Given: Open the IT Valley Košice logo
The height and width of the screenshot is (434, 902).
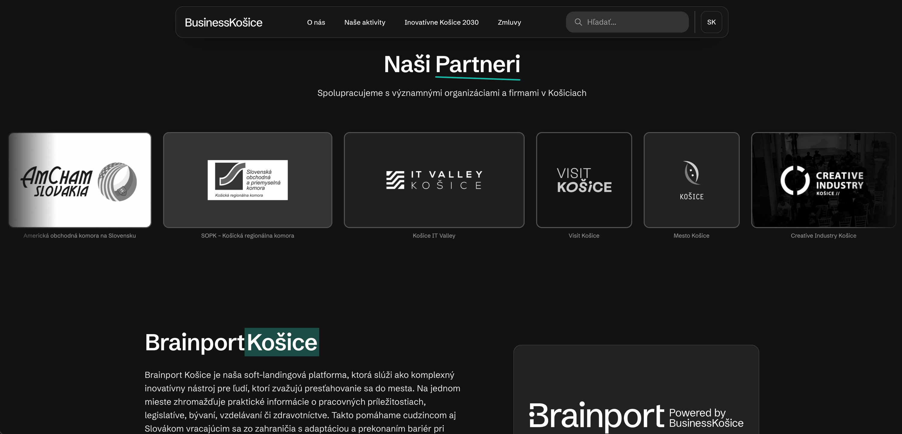Looking at the screenshot, I should coord(434,180).
